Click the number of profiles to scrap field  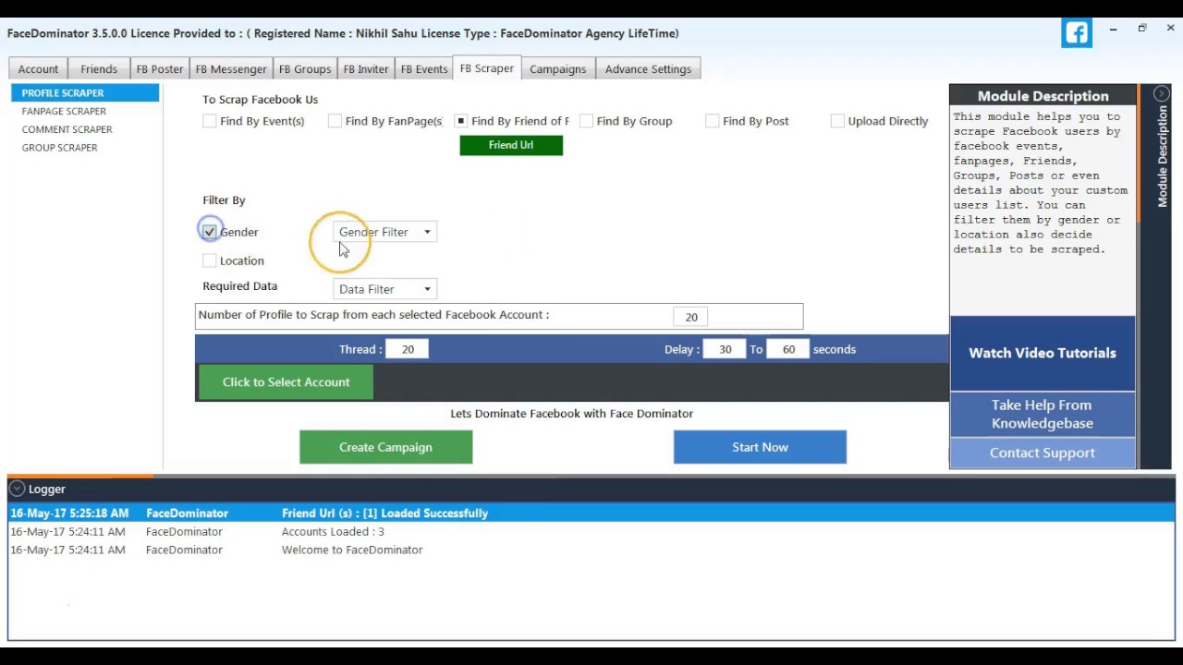tap(691, 317)
